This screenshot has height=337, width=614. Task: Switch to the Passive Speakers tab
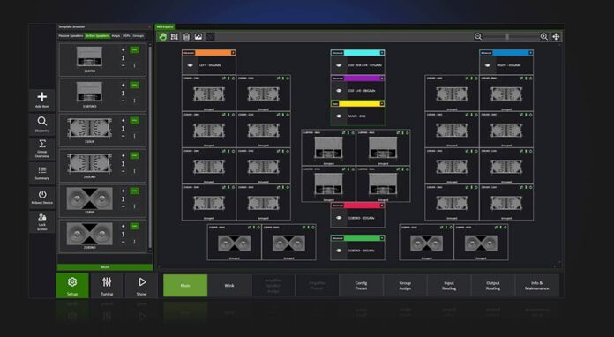(x=71, y=35)
